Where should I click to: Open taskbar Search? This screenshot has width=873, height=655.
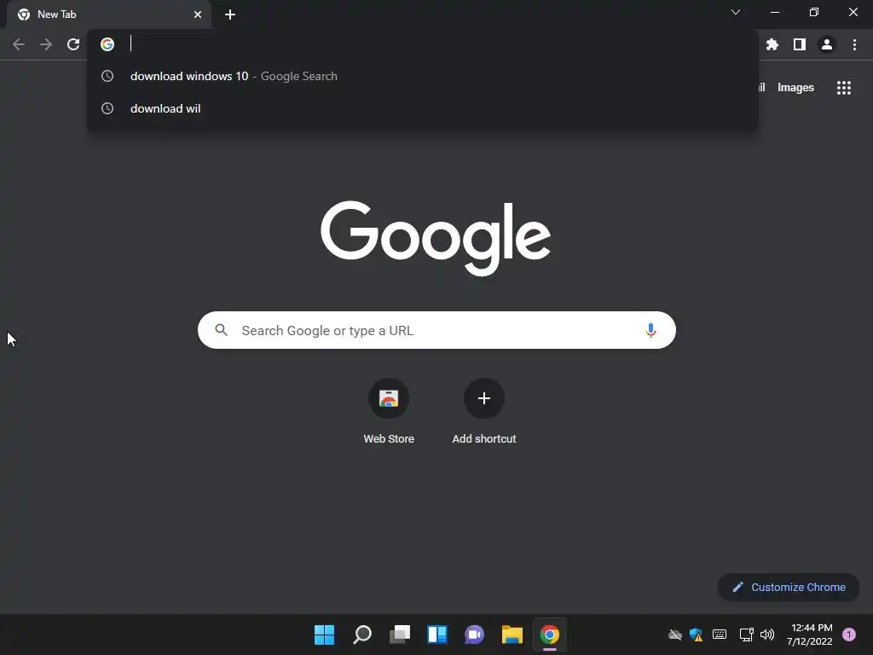[361, 635]
